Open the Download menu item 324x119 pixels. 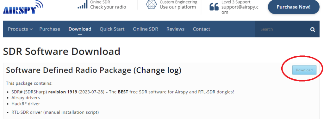(80, 29)
